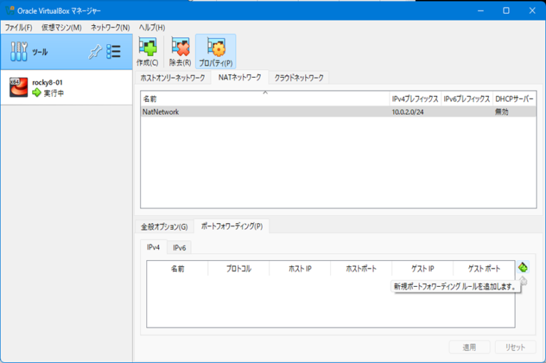Open the tools list menu icon
The width and height of the screenshot is (546, 363).
114,52
